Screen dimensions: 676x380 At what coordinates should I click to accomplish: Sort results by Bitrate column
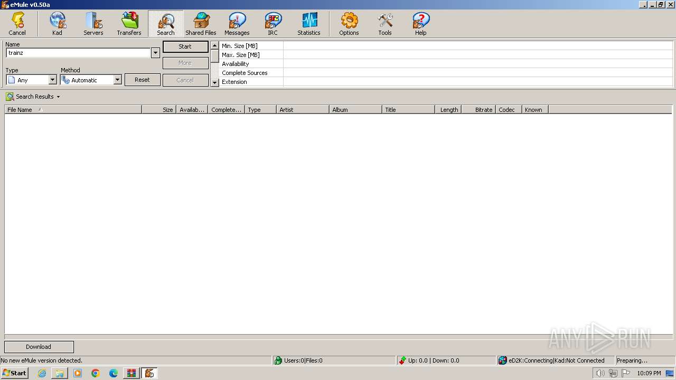(478, 110)
